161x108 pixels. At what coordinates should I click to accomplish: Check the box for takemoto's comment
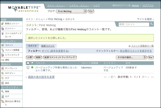click(28, 67)
